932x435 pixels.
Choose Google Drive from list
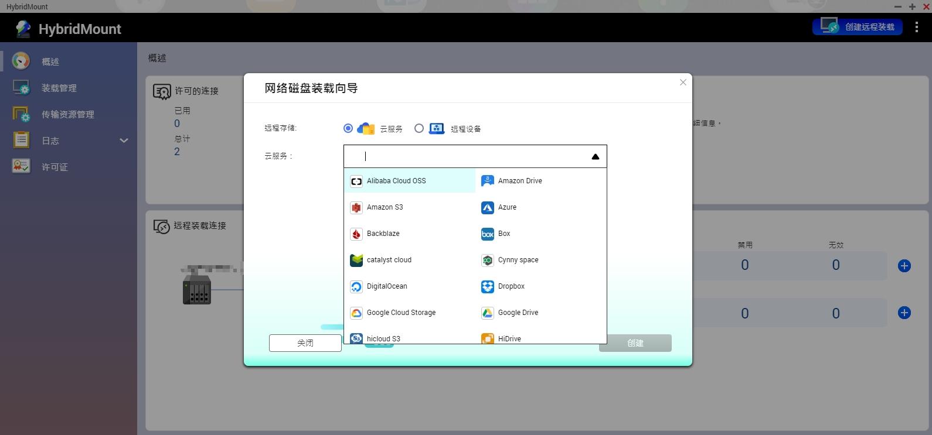coord(541,313)
